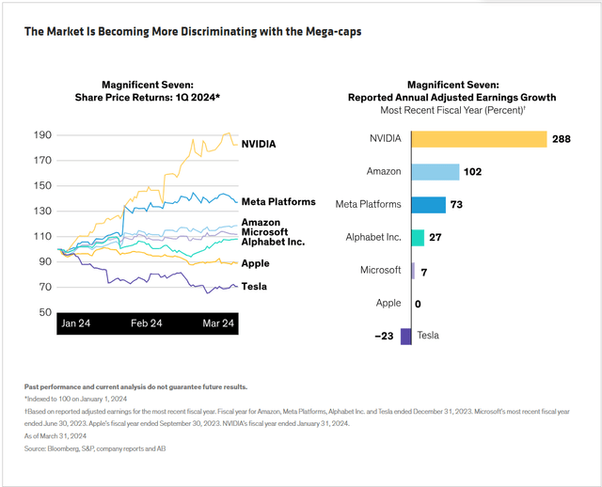Click the Microsoft bar value 7

click(x=424, y=273)
